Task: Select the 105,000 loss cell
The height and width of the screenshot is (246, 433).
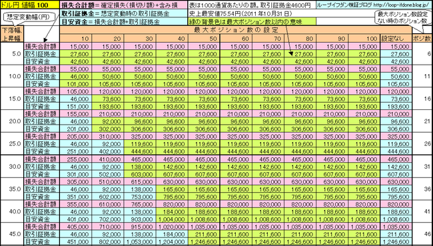Action: (x=76, y=91)
